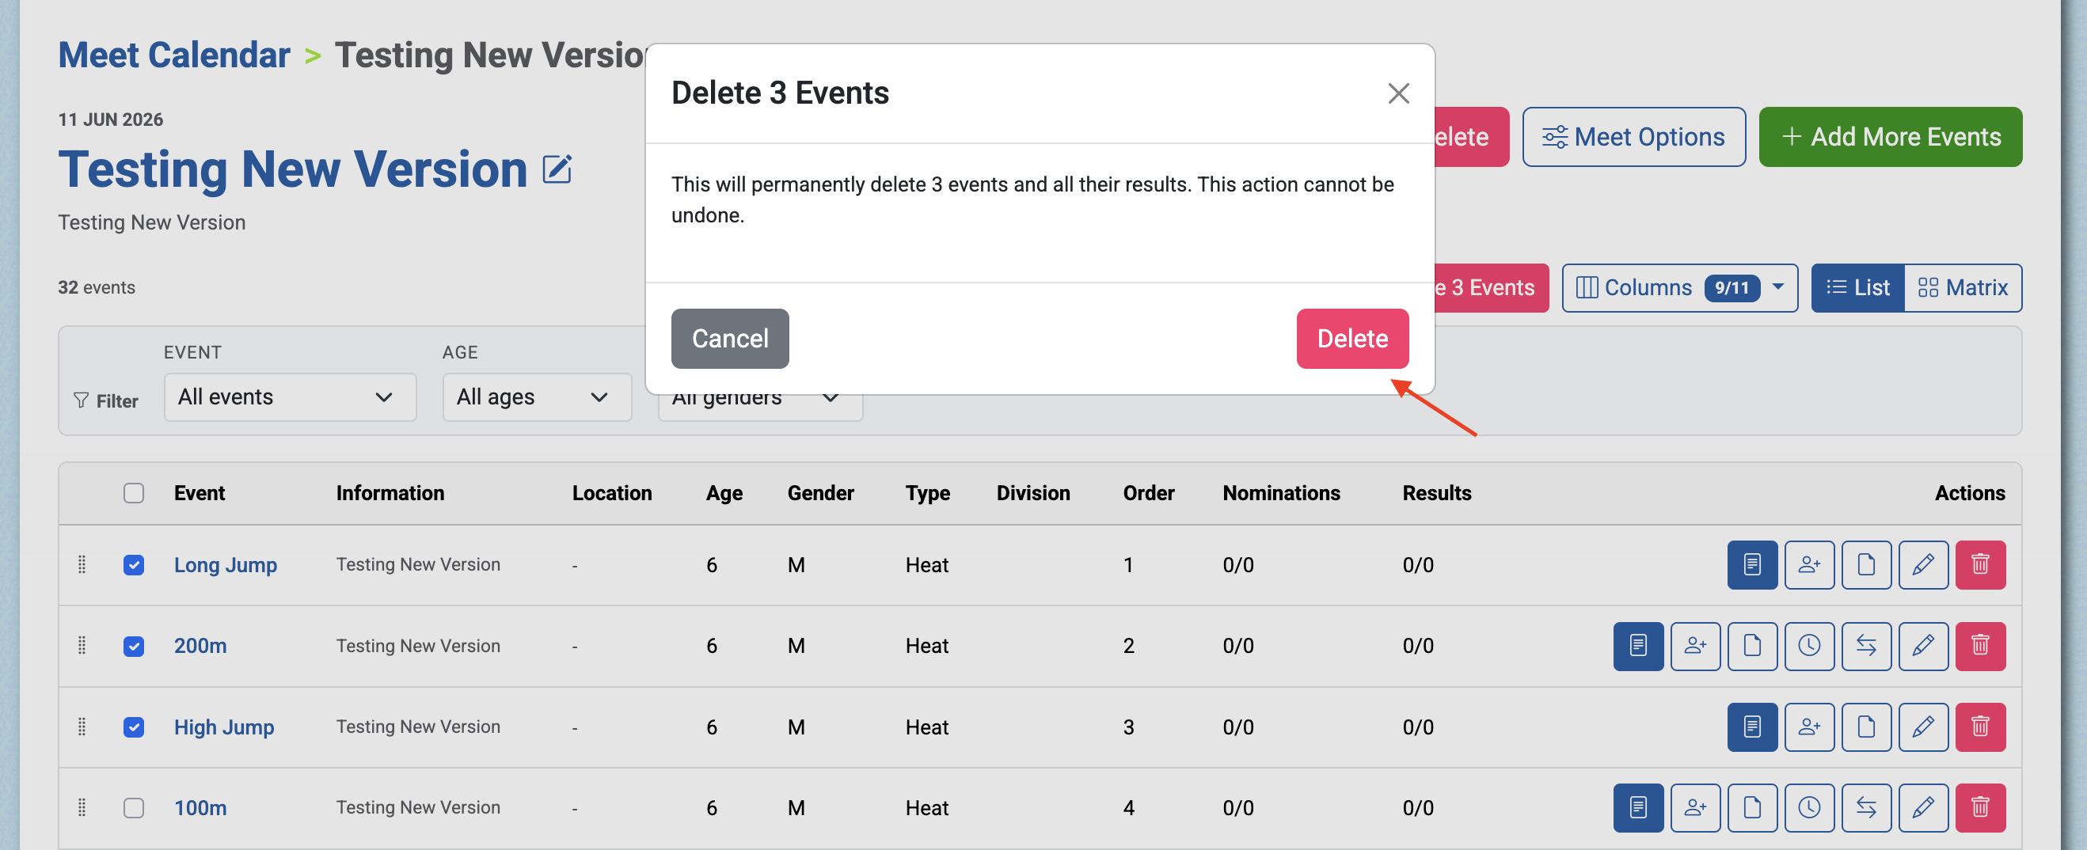Open the High Jump event link

point(223,727)
